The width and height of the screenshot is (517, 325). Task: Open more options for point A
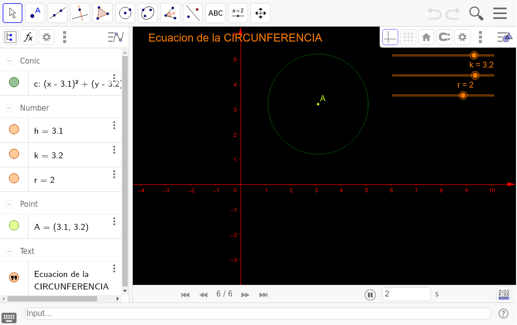(x=114, y=221)
